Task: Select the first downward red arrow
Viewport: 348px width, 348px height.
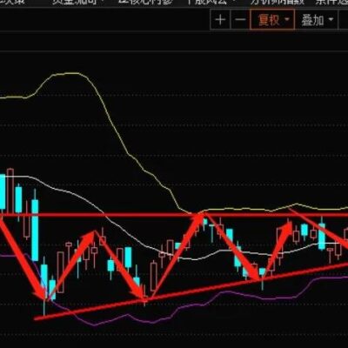Action: (x=22, y=259)
